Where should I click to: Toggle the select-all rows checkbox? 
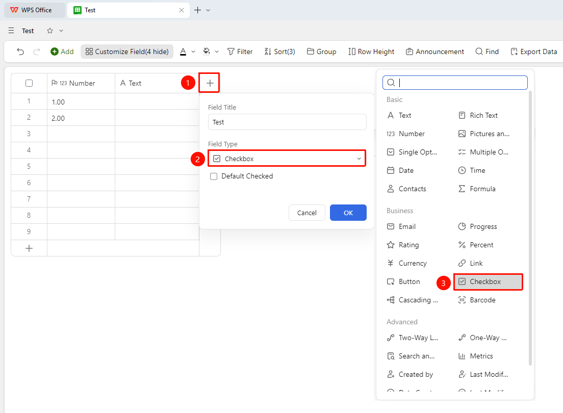pyautogui.click(x=29, y=83)
